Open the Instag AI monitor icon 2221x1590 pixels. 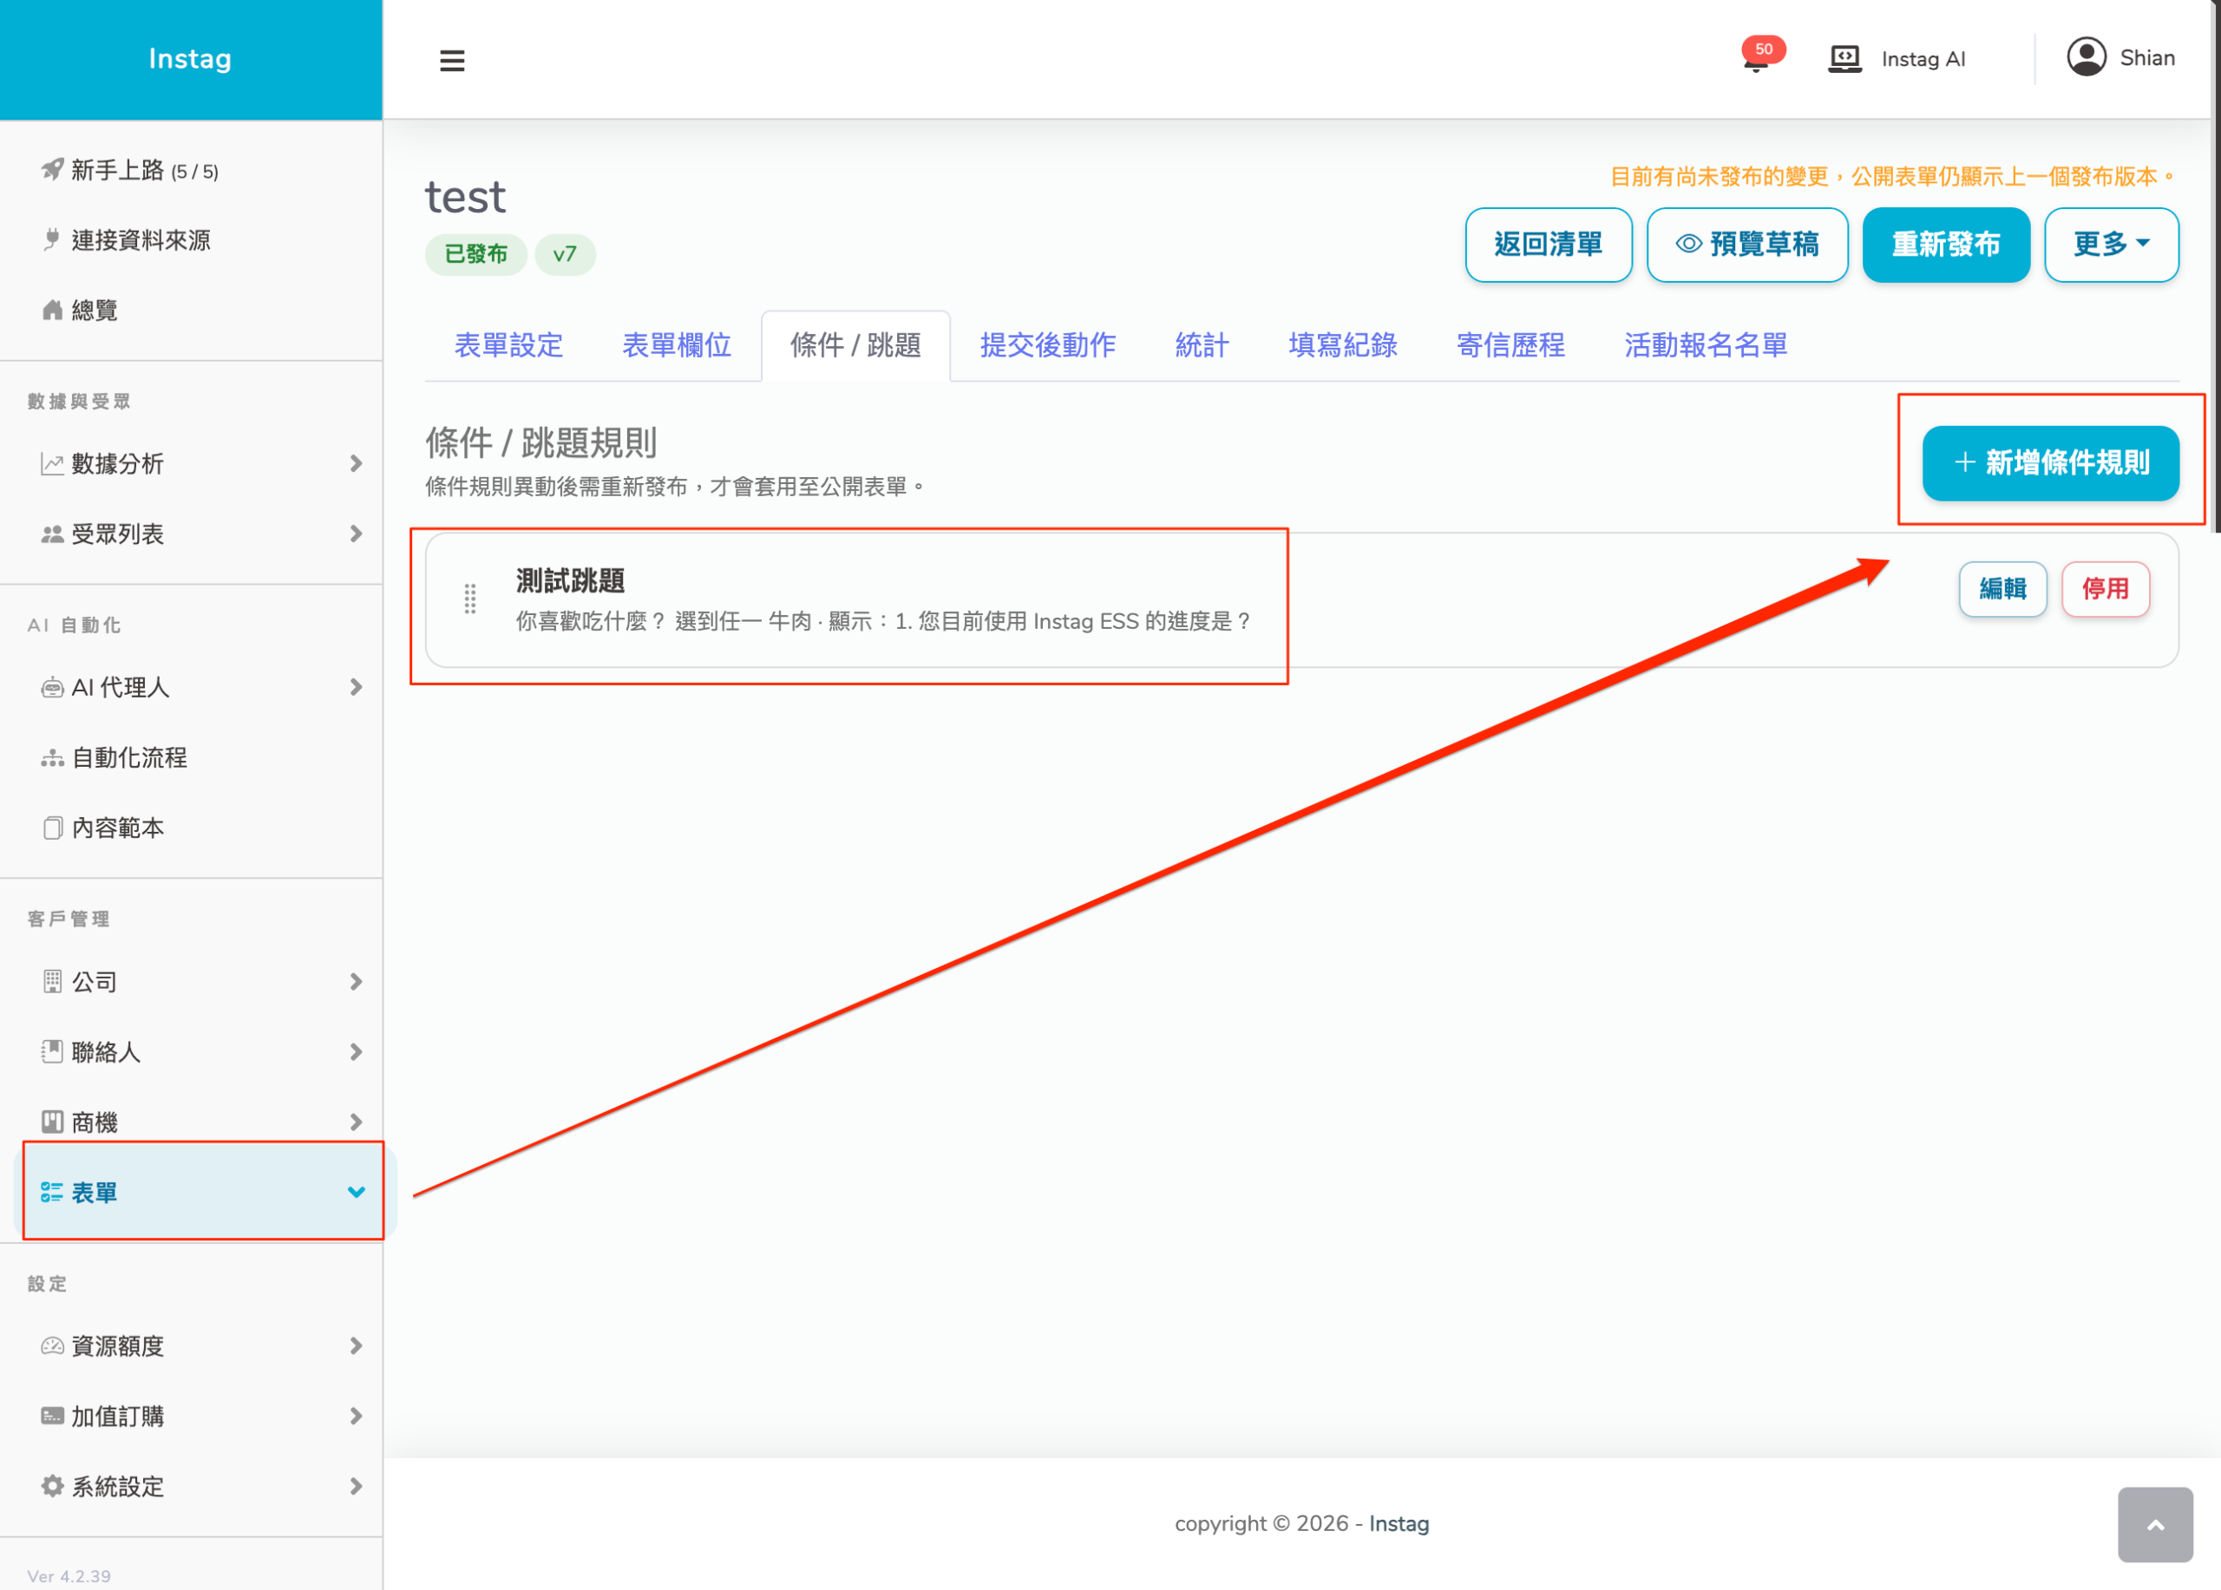(x=1845, y=59)
